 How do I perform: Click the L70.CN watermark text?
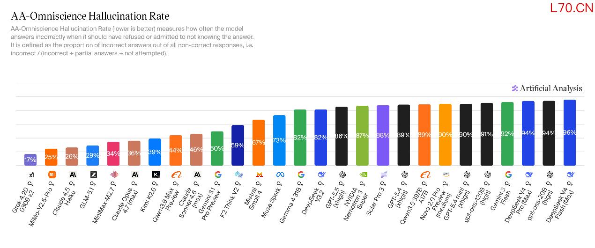[x=572, y=8]
